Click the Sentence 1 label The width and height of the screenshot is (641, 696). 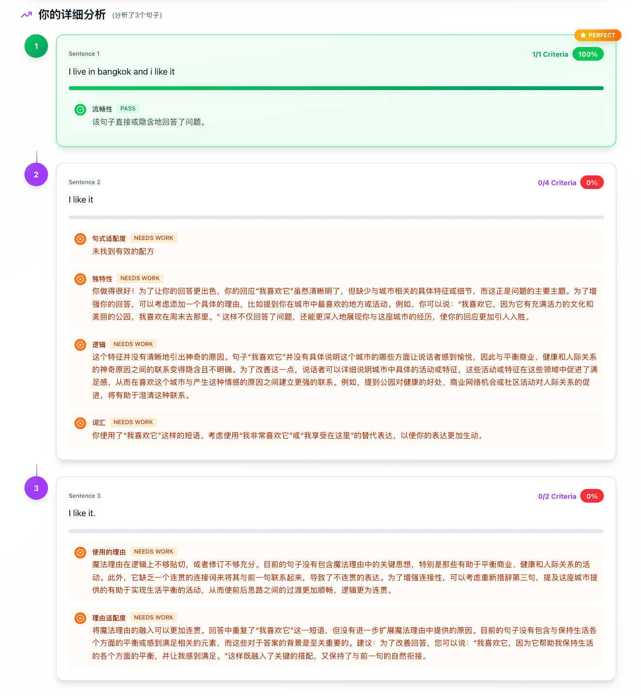(x=84, y=54)
